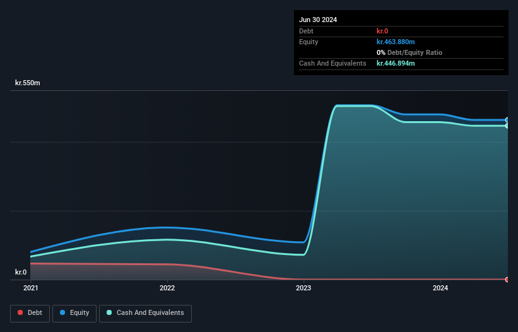
Task: Click the teal Cash And Equivalents legend dot
Action: [x=109, y=312]
